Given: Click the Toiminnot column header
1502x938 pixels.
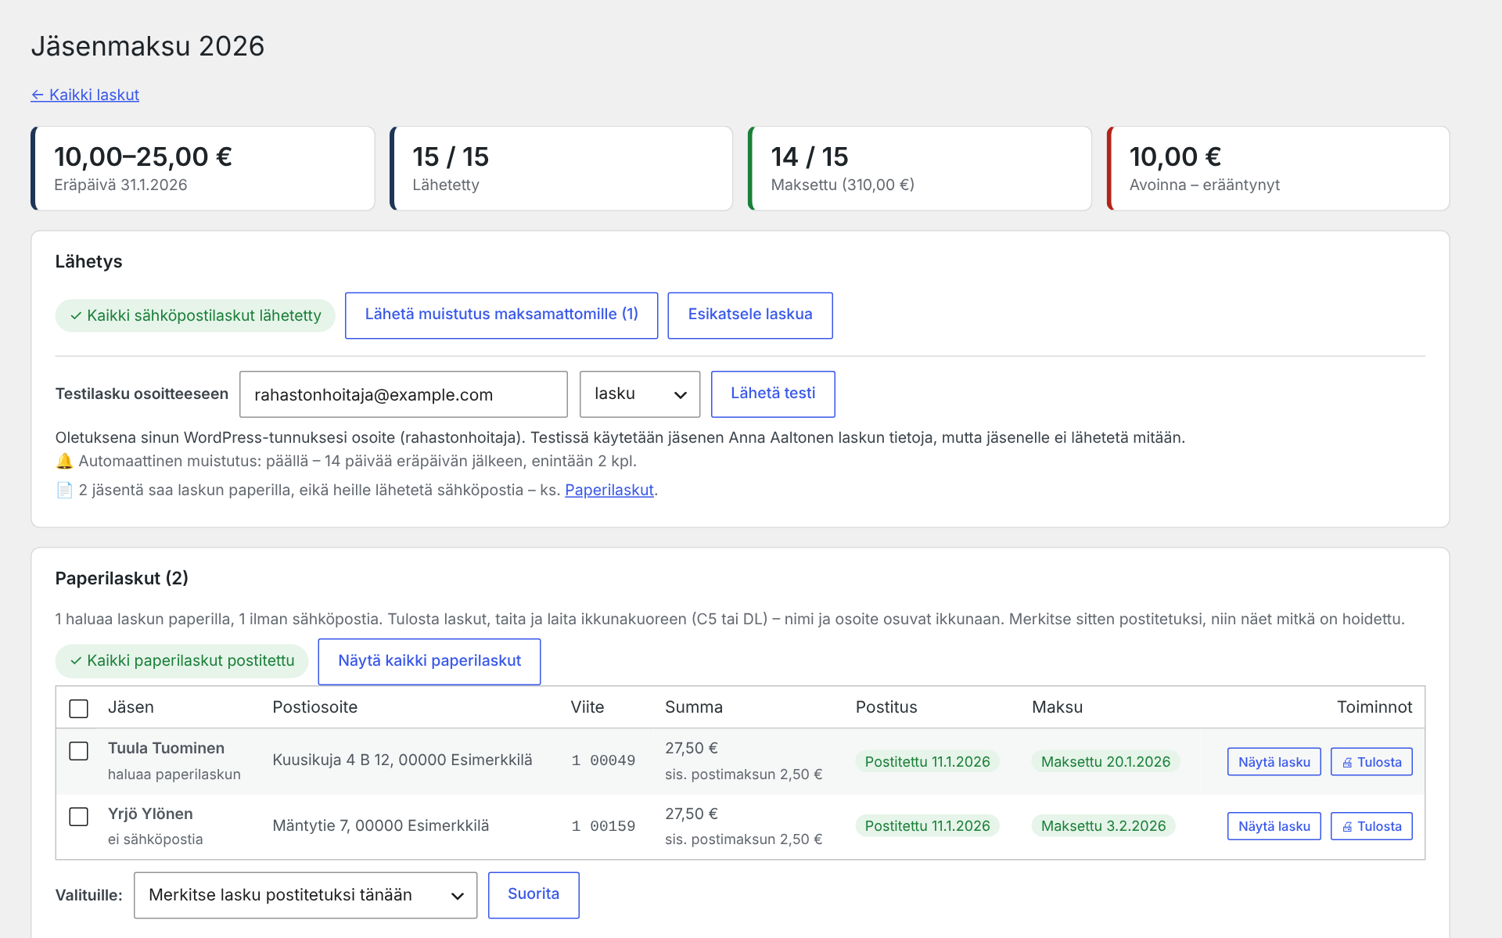Looking at the screenshot, I should 1374,707.
